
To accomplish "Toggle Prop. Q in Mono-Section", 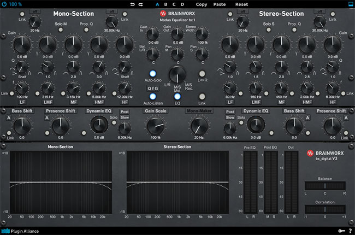I will 86,30.
